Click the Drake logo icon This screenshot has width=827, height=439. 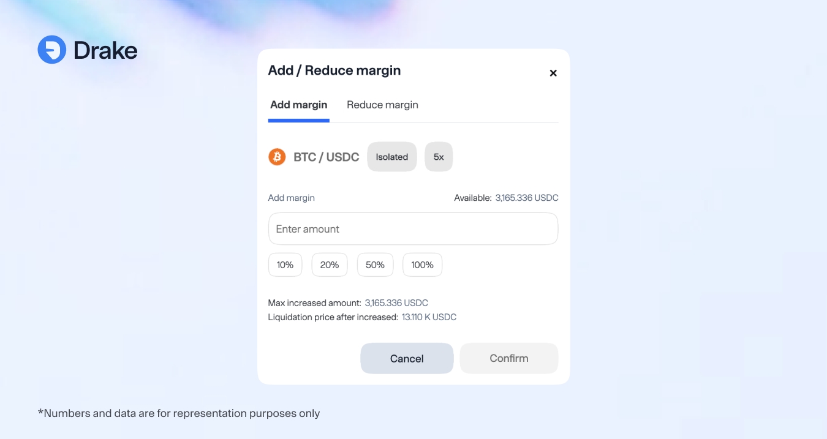pos(52,50)
